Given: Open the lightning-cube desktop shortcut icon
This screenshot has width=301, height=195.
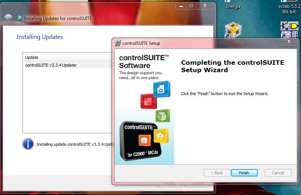Looking at the screenshot, I should click(x=233, y=30).
